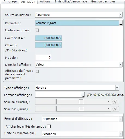125x139 pixels.
Task: Open the HH:mm:ss format dropdown
Action: click(x=121, y=119)
